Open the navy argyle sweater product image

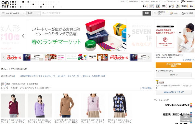[x=120, y=106]
